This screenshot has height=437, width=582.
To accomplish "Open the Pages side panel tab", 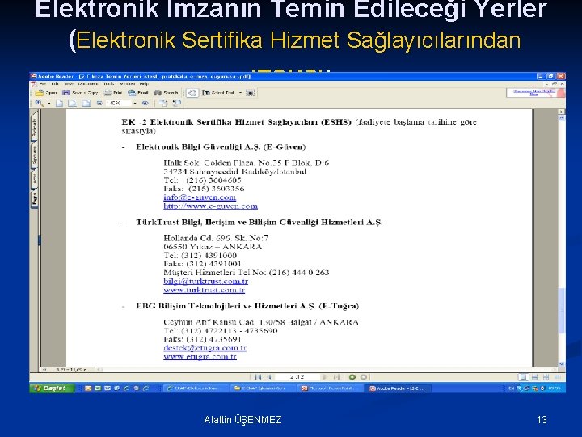I will 34,199.
